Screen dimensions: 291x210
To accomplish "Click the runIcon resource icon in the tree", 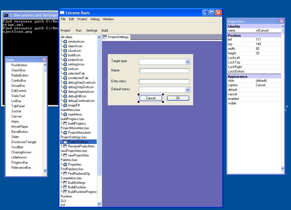I will coord(65,69).
